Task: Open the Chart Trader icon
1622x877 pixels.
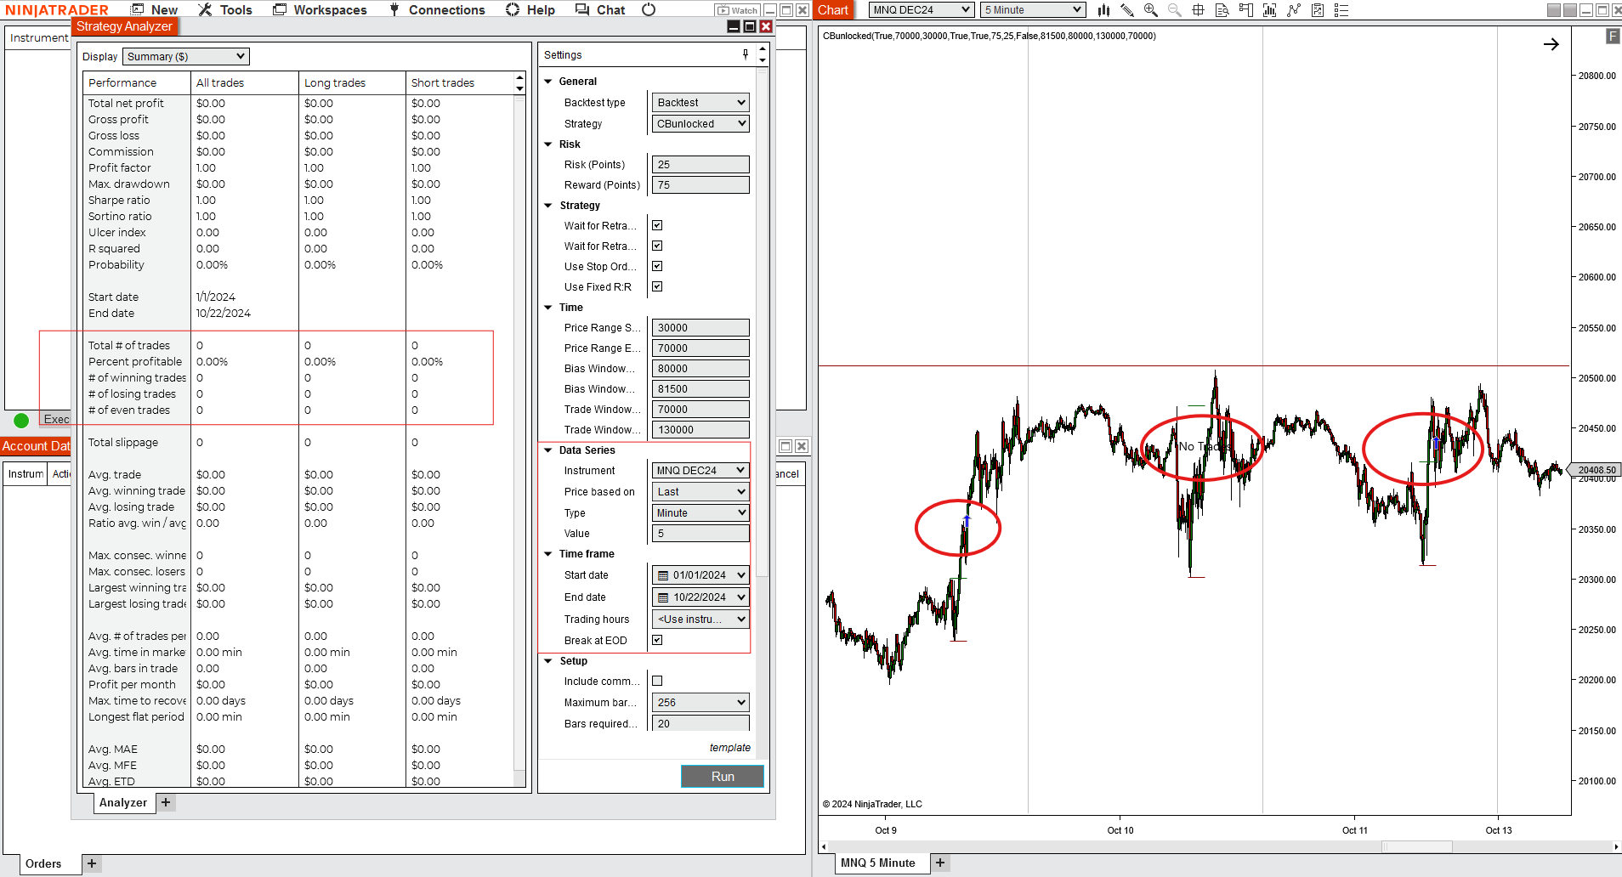Action: coord(1246,10)
